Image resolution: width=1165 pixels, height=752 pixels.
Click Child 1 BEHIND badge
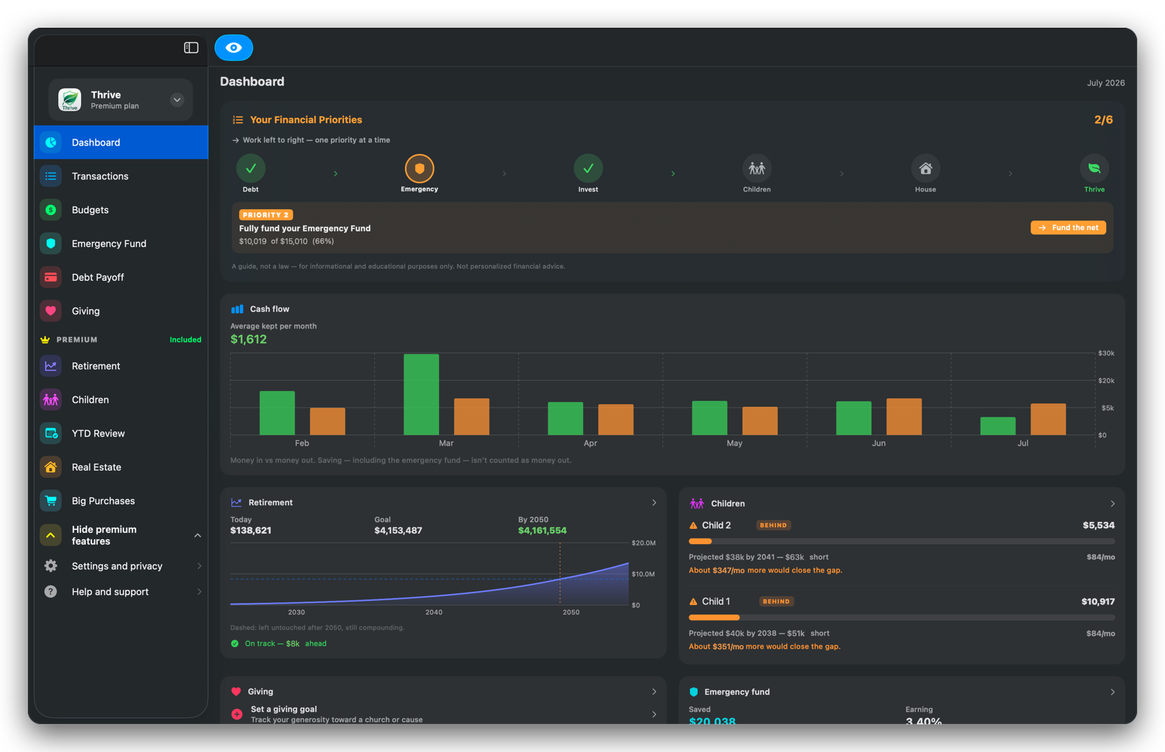776,602
